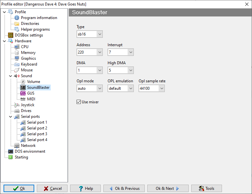The height and width of the screenshot is (194, 252).
Task: Select the Starting tree label
Action: point(21,157)
